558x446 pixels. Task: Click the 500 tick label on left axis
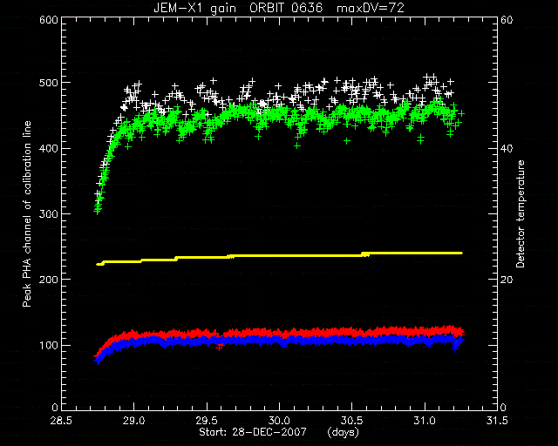coord(49,83)
